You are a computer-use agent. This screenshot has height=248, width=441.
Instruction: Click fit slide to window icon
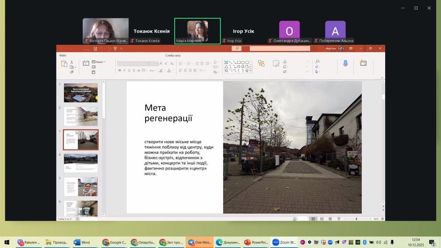(382, 219)
